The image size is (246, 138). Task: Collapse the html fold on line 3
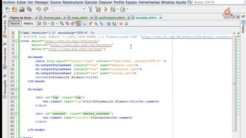coord(16,41)
